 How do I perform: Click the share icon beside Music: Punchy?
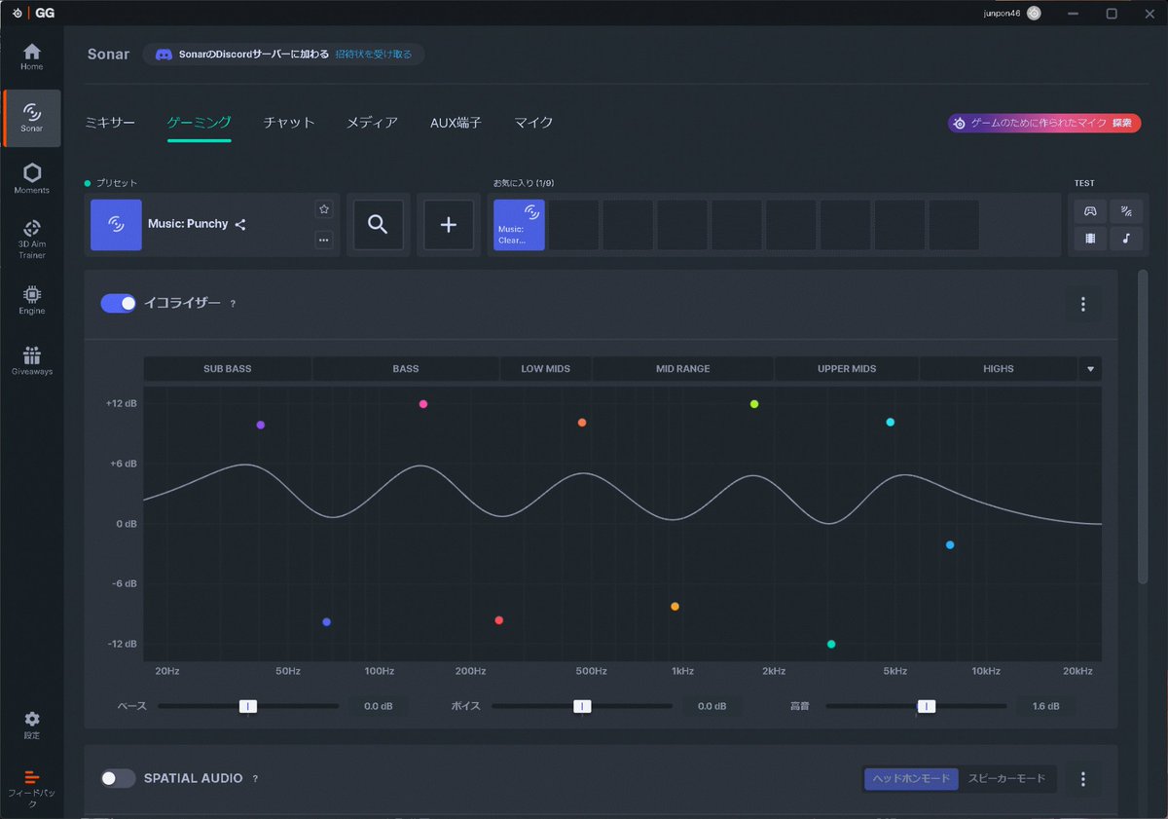click(x=240, y=224)
